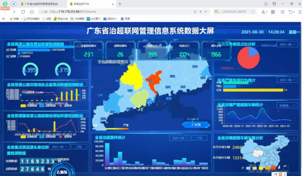
Task: Focus the URL address bar
Action: click(x=115, y=12)
